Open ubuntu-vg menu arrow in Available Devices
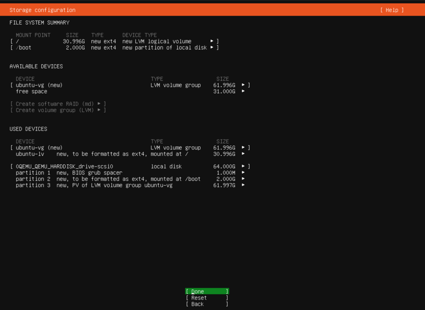This screenshot has width=425, height=310. pos(243,85)
